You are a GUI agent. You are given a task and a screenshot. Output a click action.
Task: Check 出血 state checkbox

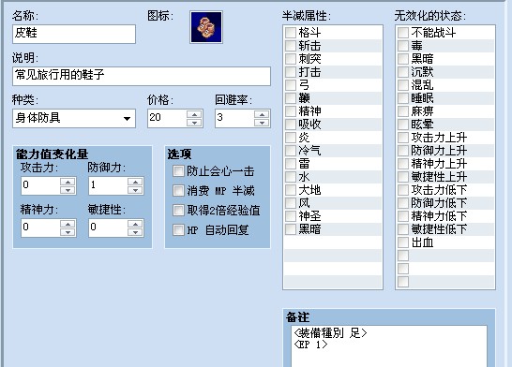pyautogui.click(x=403, y=242)
